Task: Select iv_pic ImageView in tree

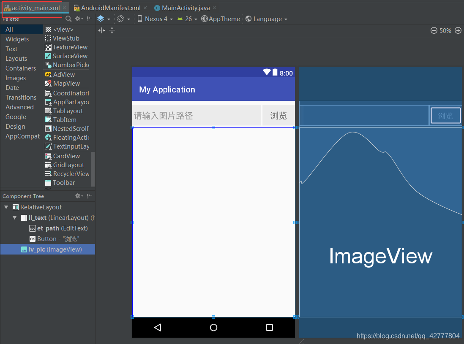Action: [48, 249]
